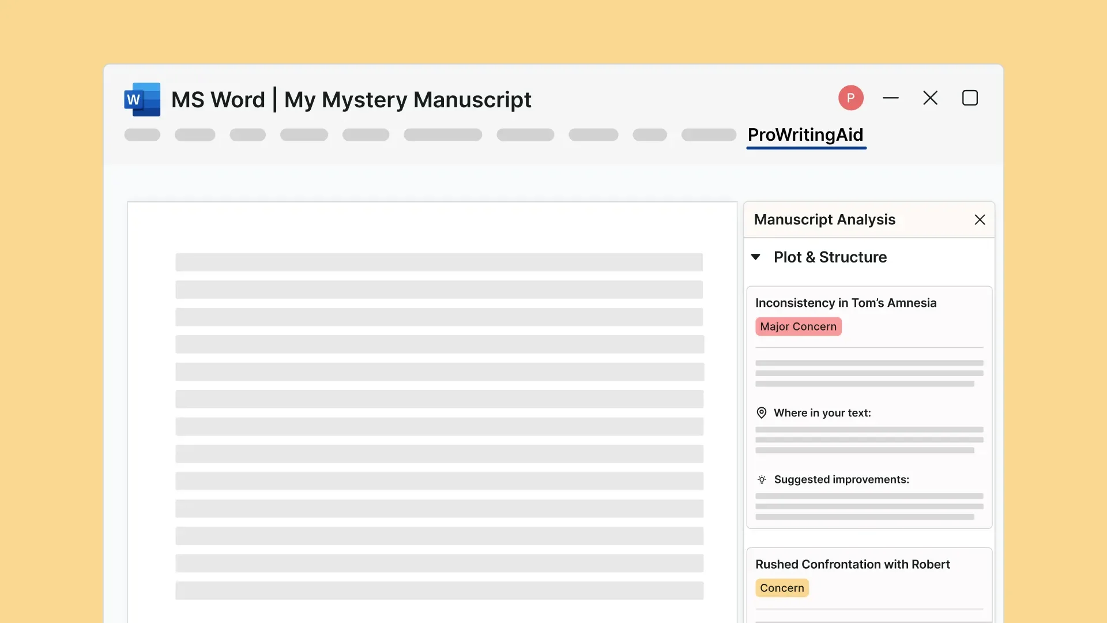Click the document title 'My Mystery Manuscript'

click(407, 99)
